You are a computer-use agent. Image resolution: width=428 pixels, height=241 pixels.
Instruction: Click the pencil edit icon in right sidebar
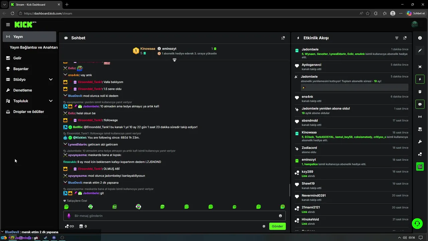[420, 51]
